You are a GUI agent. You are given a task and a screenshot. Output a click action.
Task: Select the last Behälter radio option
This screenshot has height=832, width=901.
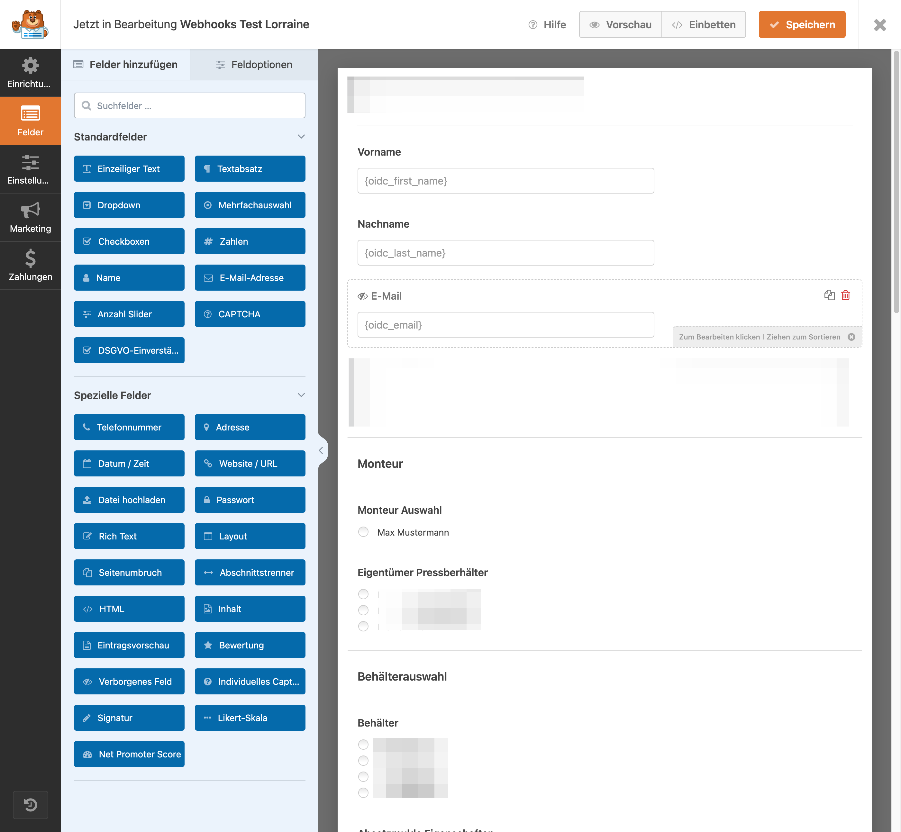[363, 793]
